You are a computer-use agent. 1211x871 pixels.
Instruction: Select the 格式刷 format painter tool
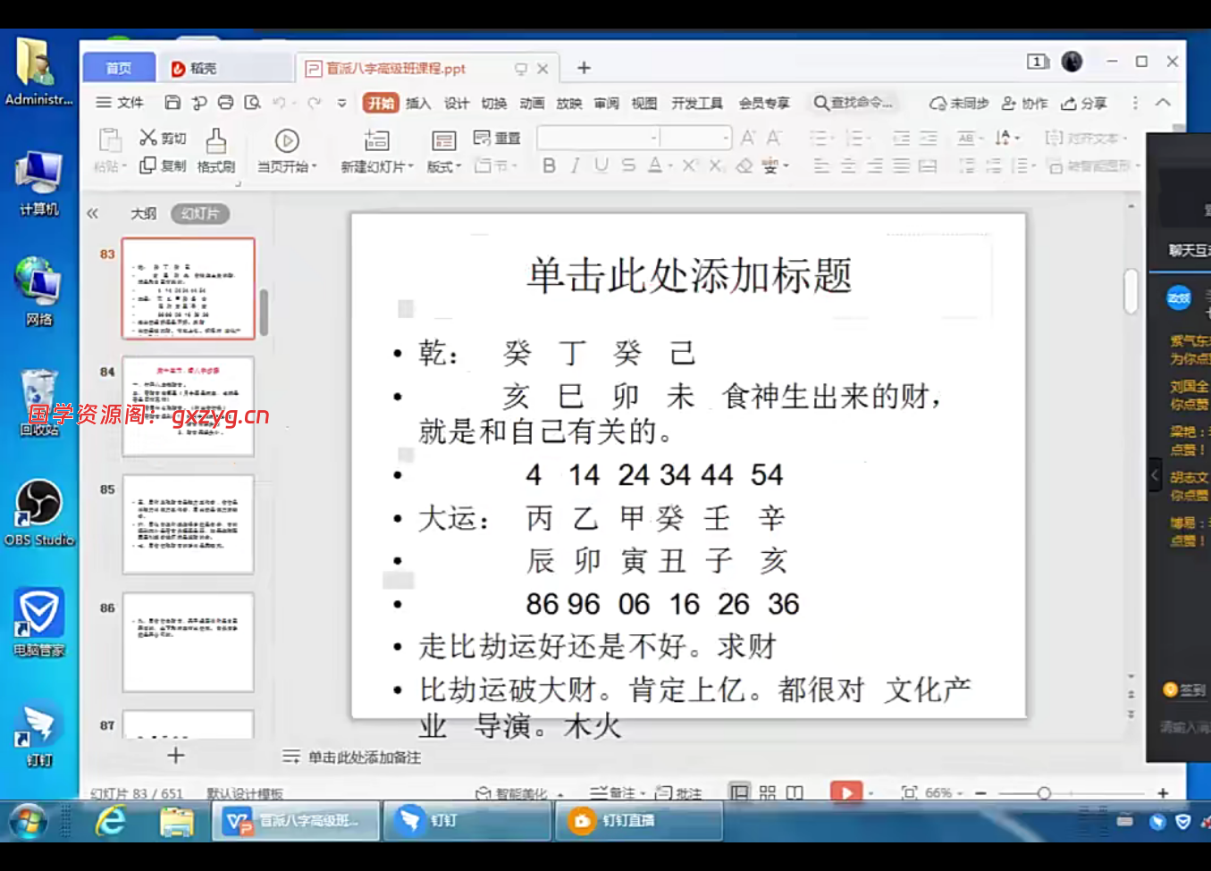click(x=216, y=150)
